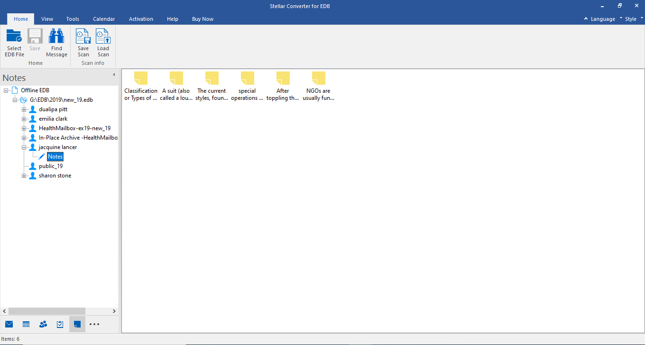Switch to Calendar view icon in bottom bar

pos(26,324)
